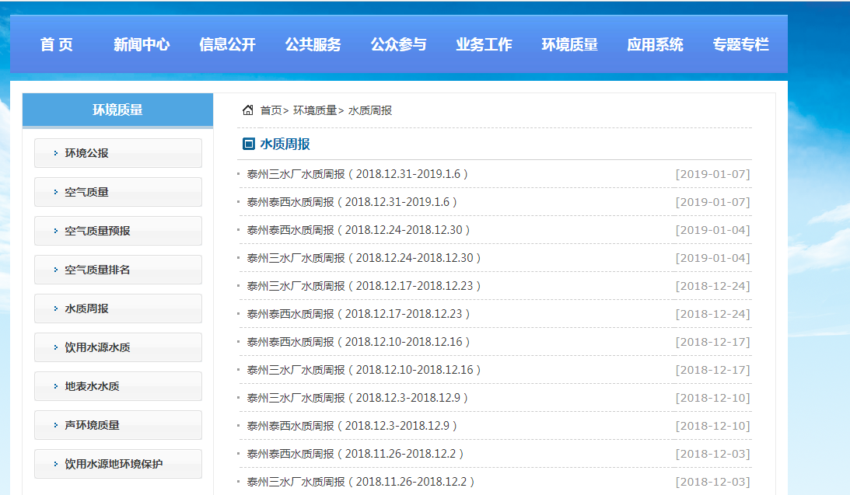Image resolution: width=850 pixels, height=495 pixels.
Task: Select 环境公报 in the sidebar
Action: (x=117, y=153)
